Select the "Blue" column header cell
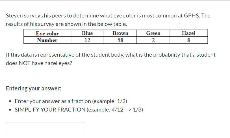230x138 pixels. [87, 33]
